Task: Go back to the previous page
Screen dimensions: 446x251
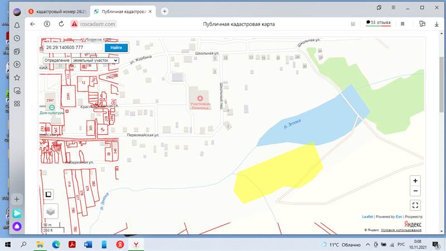Action: tap(32, 24)
